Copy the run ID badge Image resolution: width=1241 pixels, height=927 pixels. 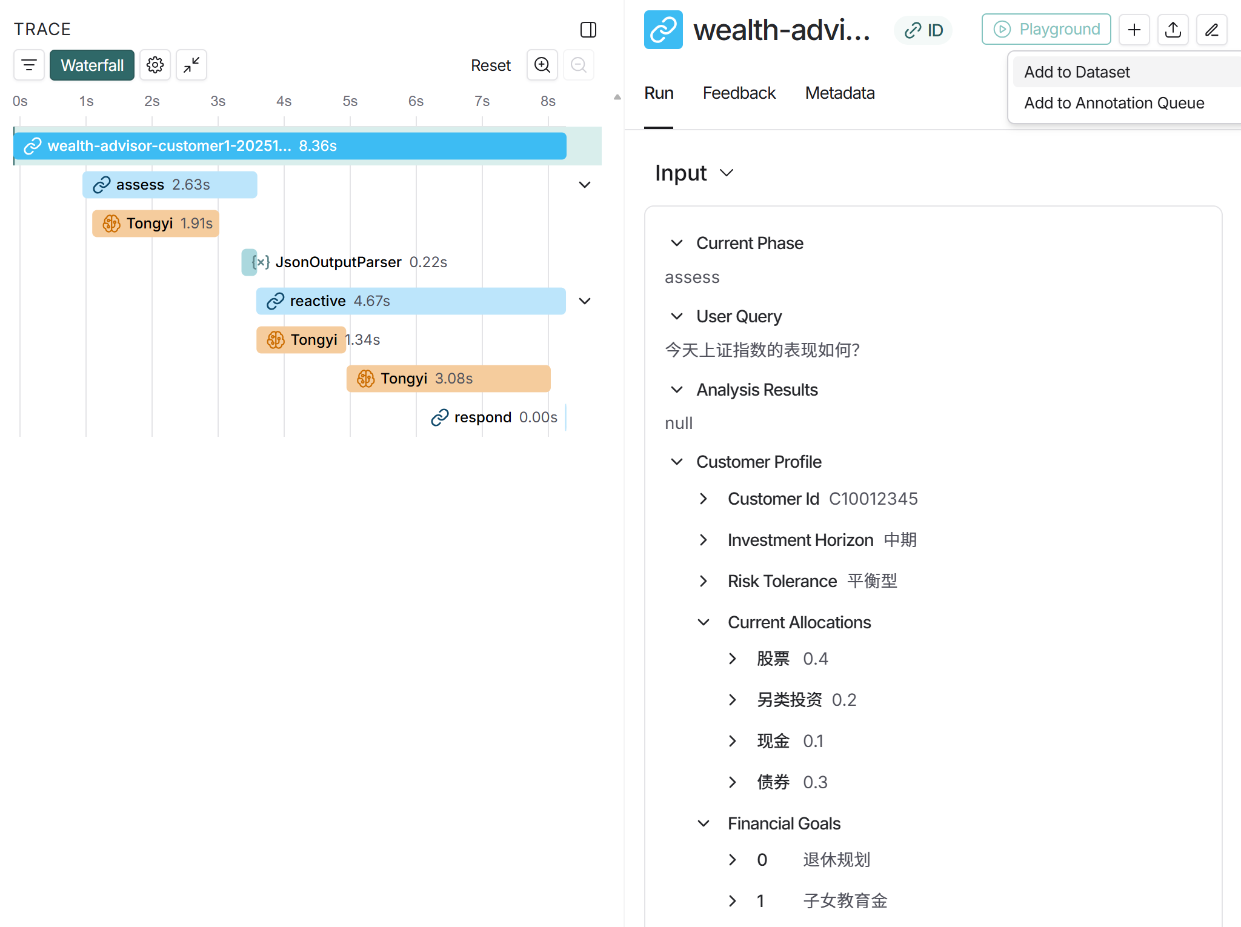(923, 30)
